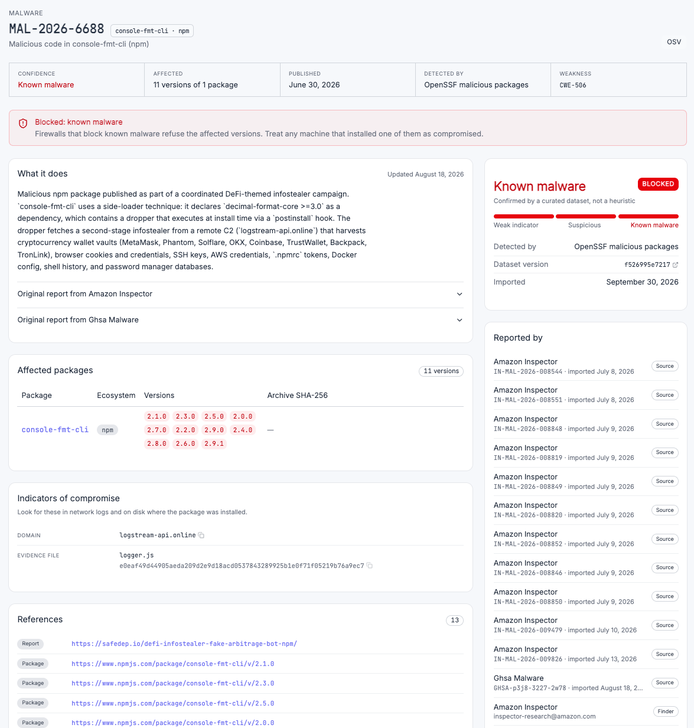
Task: Select version badge 2.7.0
Action: click(157, 430)
